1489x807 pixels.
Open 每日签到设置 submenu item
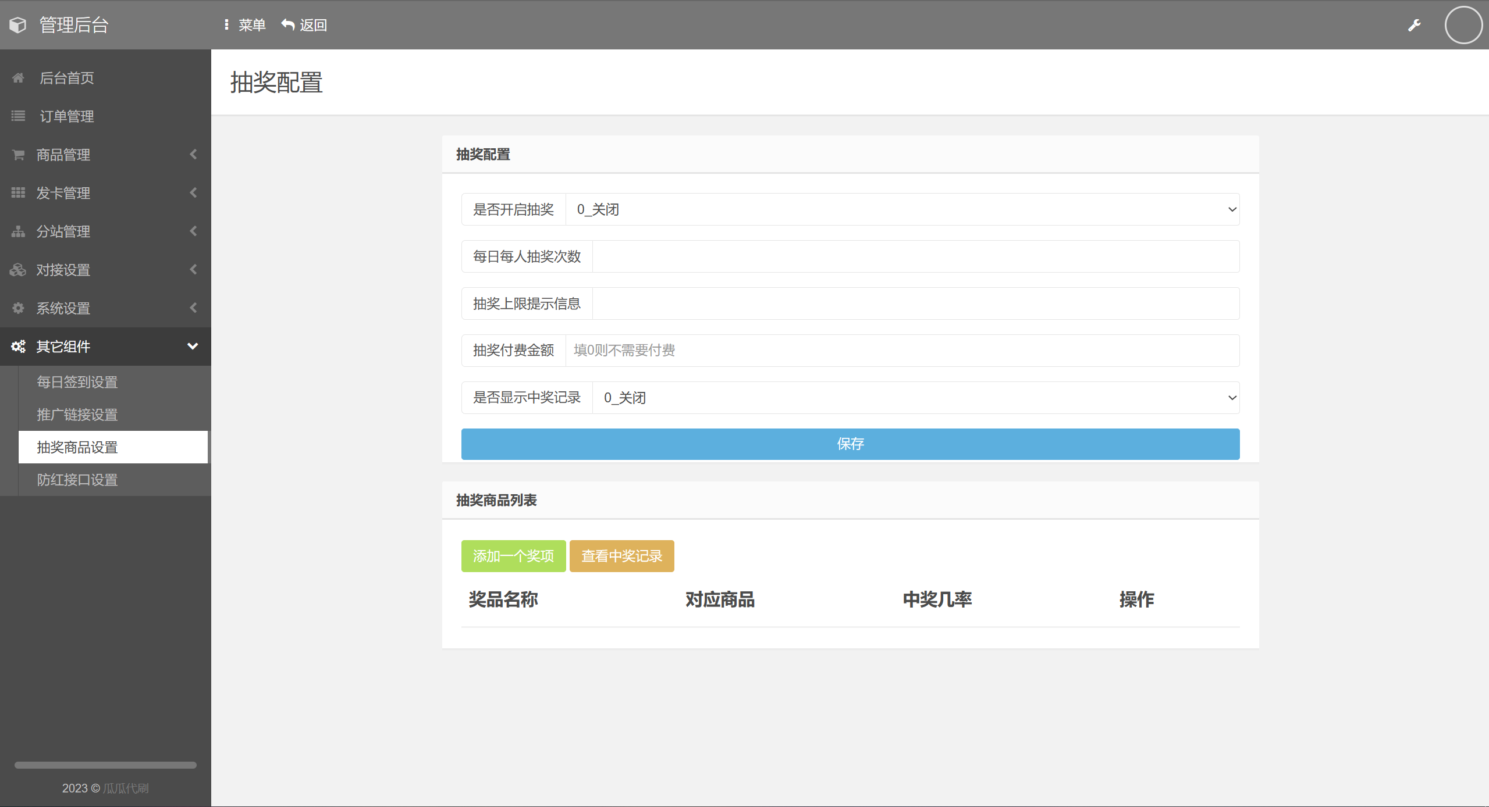tap(77, 382)
